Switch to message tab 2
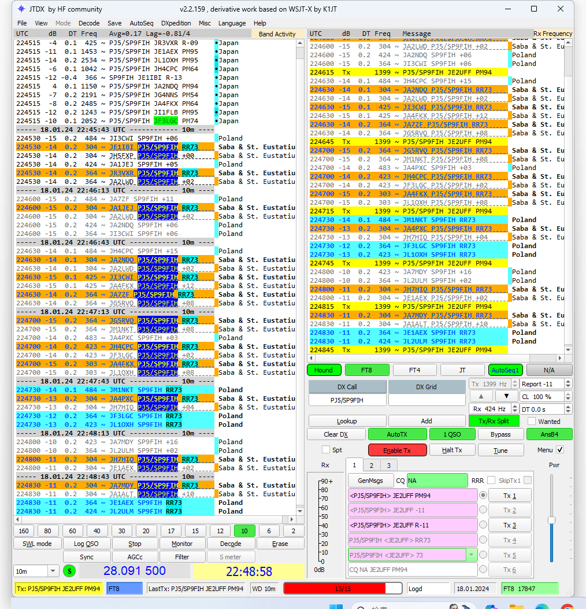The width and height of the screenshot is (586, 609). [x=371, y=465]
